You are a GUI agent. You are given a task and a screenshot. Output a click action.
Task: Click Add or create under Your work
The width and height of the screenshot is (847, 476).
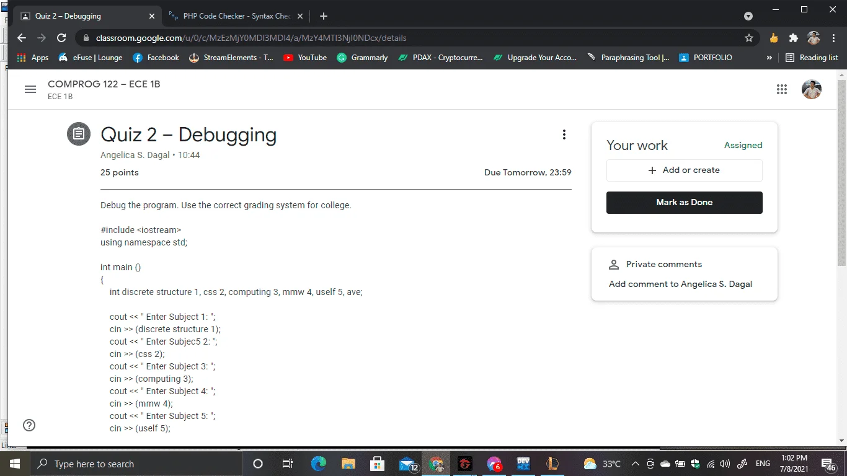[x=684, y=170]
